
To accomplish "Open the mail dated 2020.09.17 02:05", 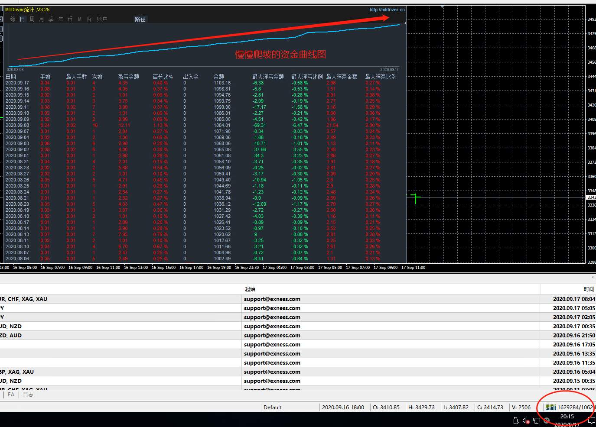I will point(298,317).
